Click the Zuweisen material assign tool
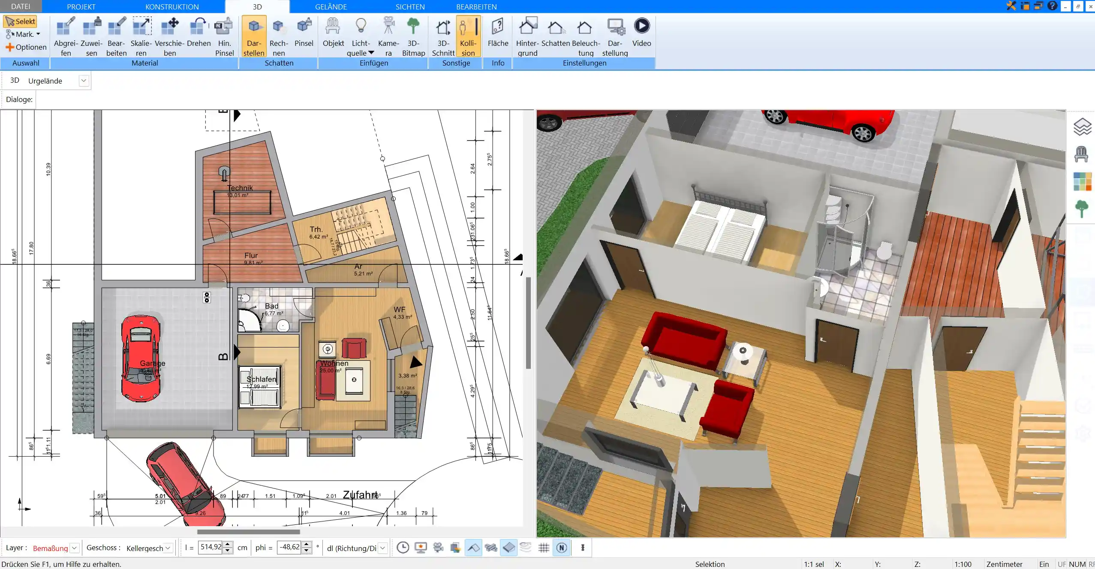Viewport: 1095px width, 569px height. point(91,36)
